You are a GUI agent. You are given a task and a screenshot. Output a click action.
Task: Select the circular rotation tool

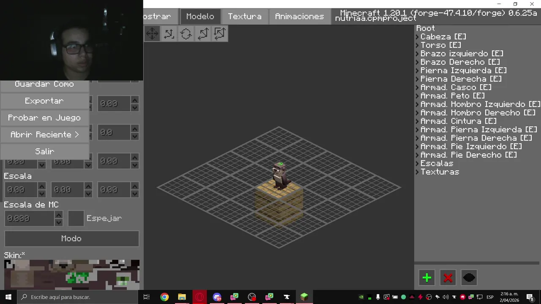[186, 33]
